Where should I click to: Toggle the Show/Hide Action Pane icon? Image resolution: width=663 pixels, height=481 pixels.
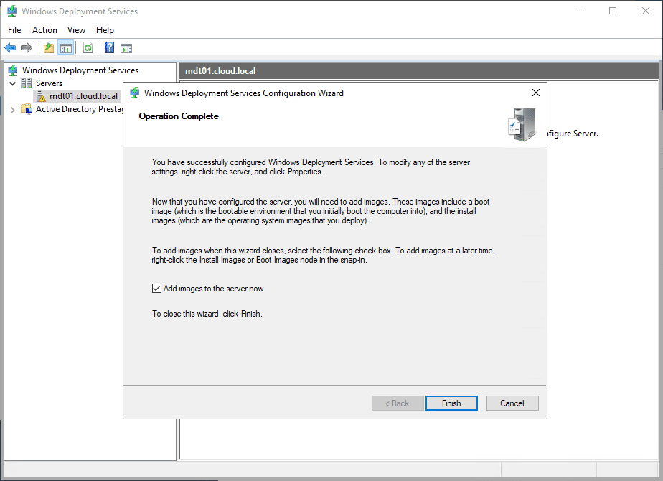coord(126,48)
